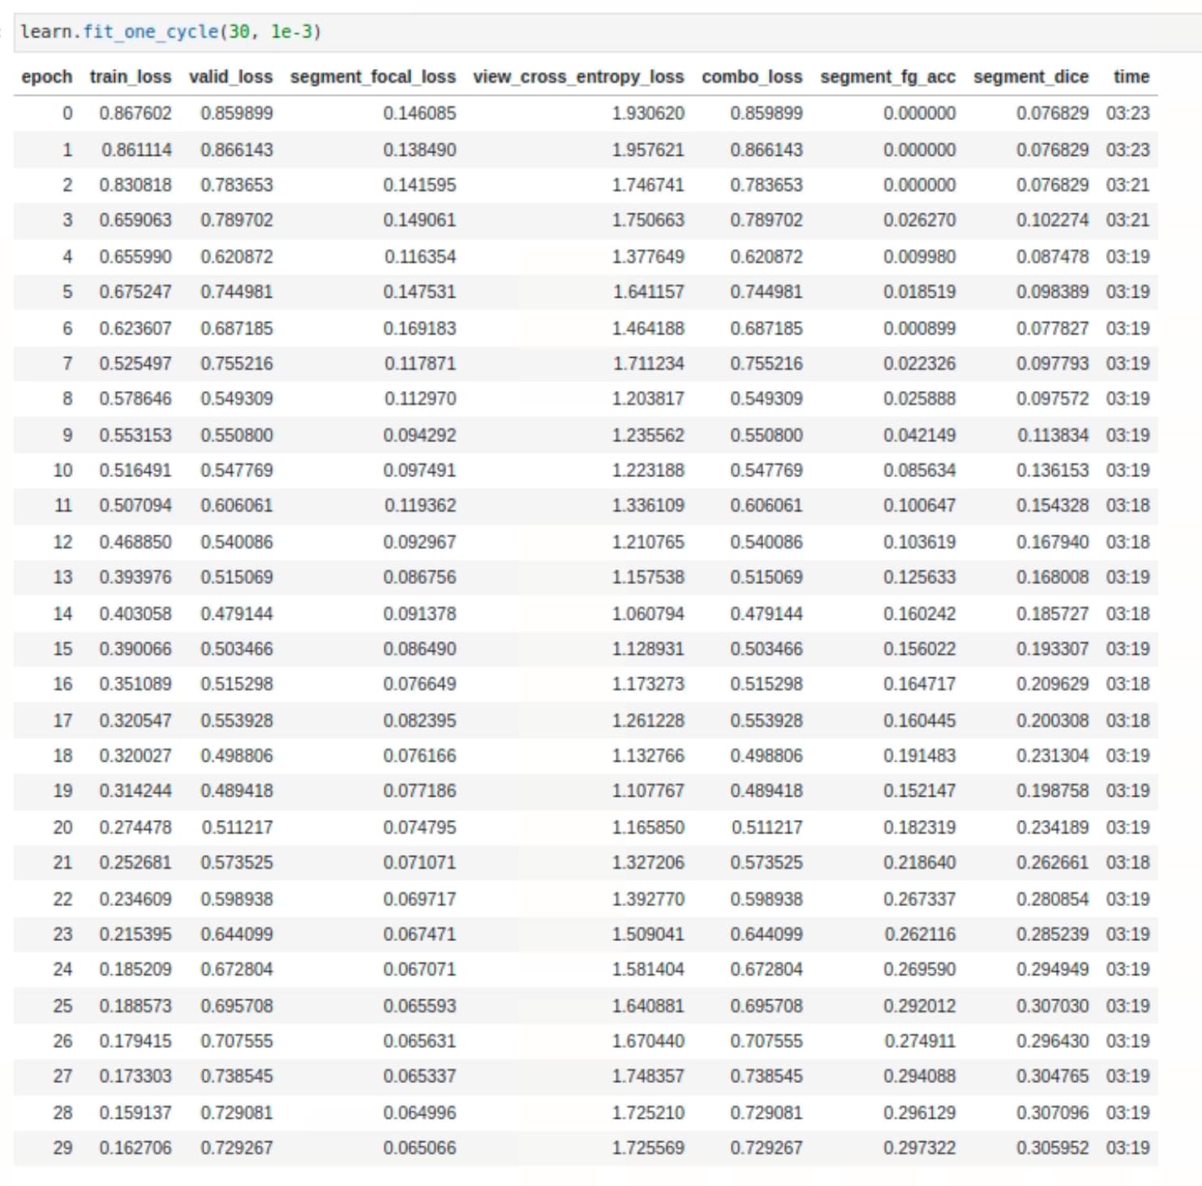Click the segment_fg_acc column header
Screen dimensions: 1202x1186
click(x=887, y=77)
